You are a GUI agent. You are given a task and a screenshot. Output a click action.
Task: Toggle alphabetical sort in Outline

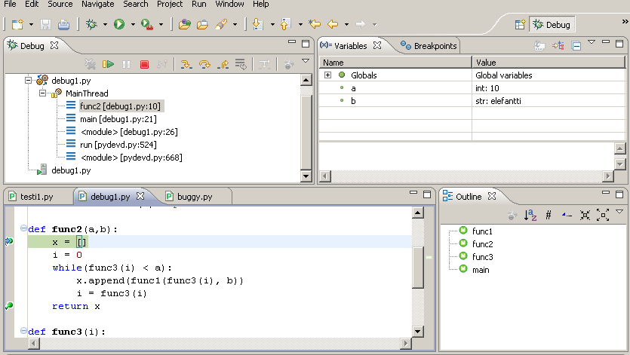tap(530, 216)
